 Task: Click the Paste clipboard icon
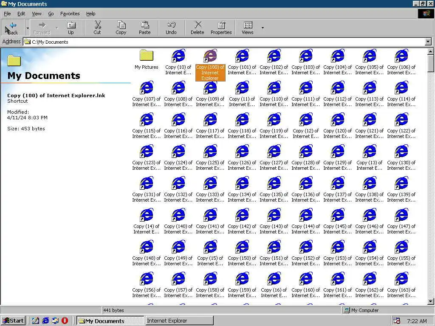coord(145,28)
